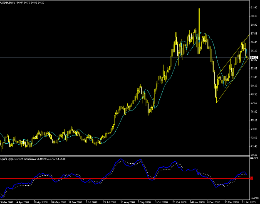Click the 86.40 price axis label

point(254,42)
